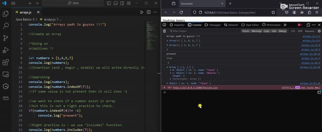The width and height of the screenshot is (322, 132).
Task: Split the VS Code editor to the right
Action: pyautogui.click(x=149, y=12)
